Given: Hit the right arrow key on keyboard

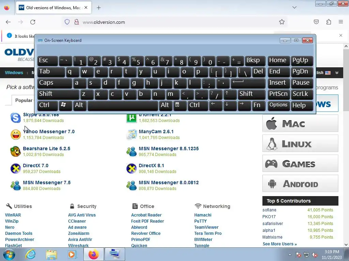Looking at the screenshot, I should click(244, 105).
